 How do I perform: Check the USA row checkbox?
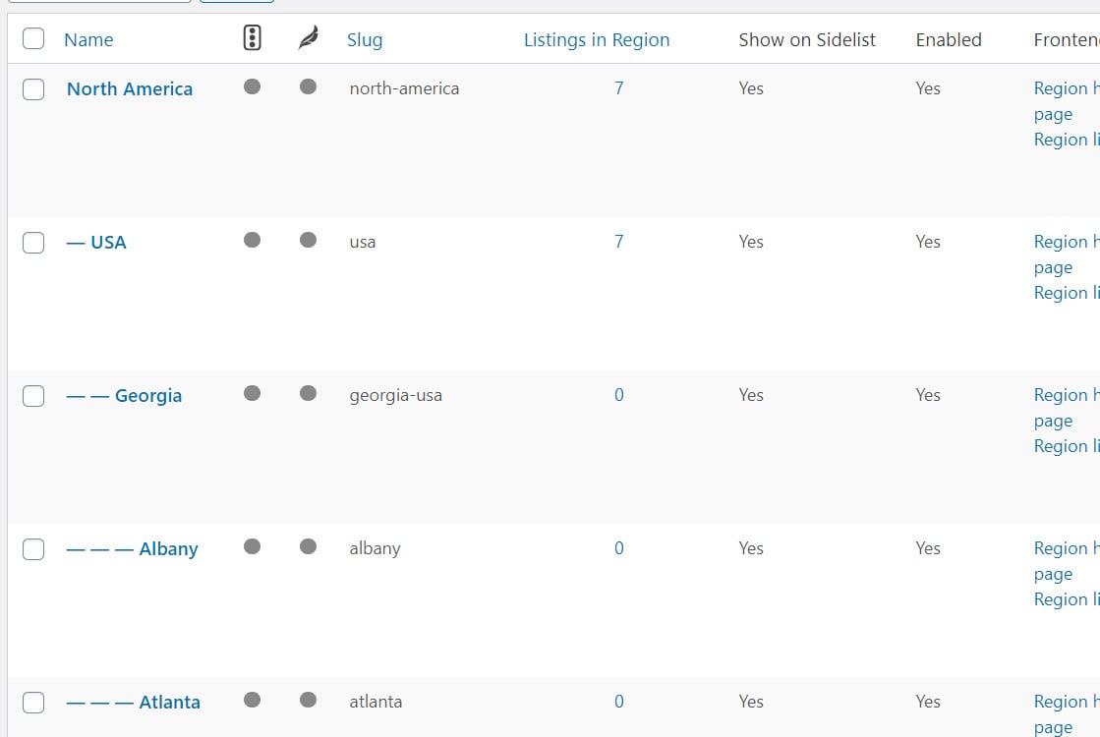coord(33,244)
